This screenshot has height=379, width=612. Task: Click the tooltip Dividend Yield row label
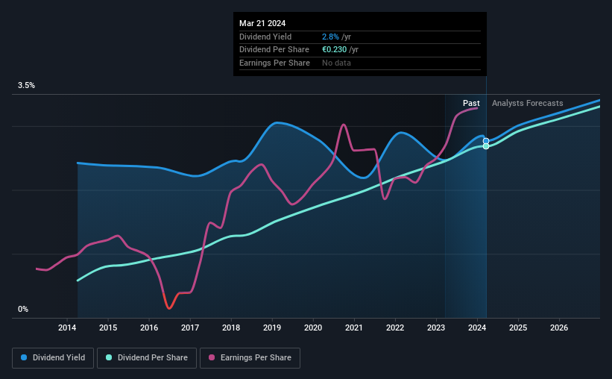click(265, 37)
